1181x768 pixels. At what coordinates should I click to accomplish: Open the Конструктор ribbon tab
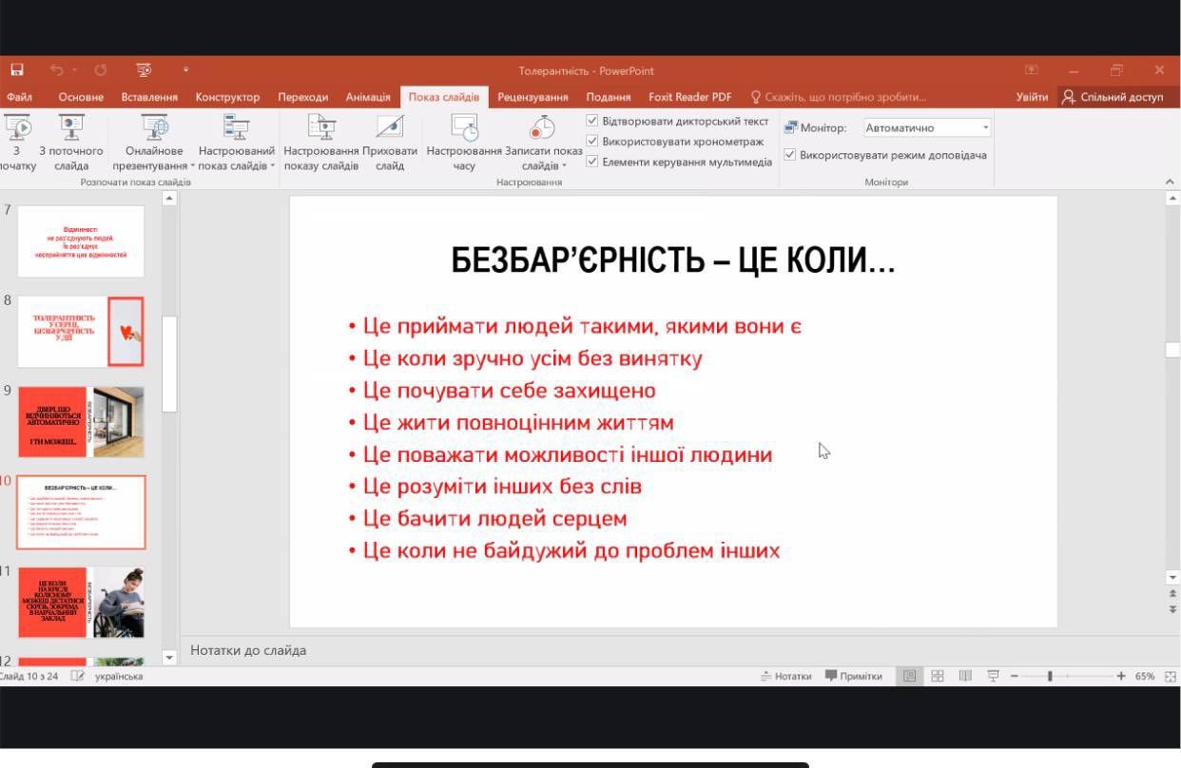click(227, 97)
